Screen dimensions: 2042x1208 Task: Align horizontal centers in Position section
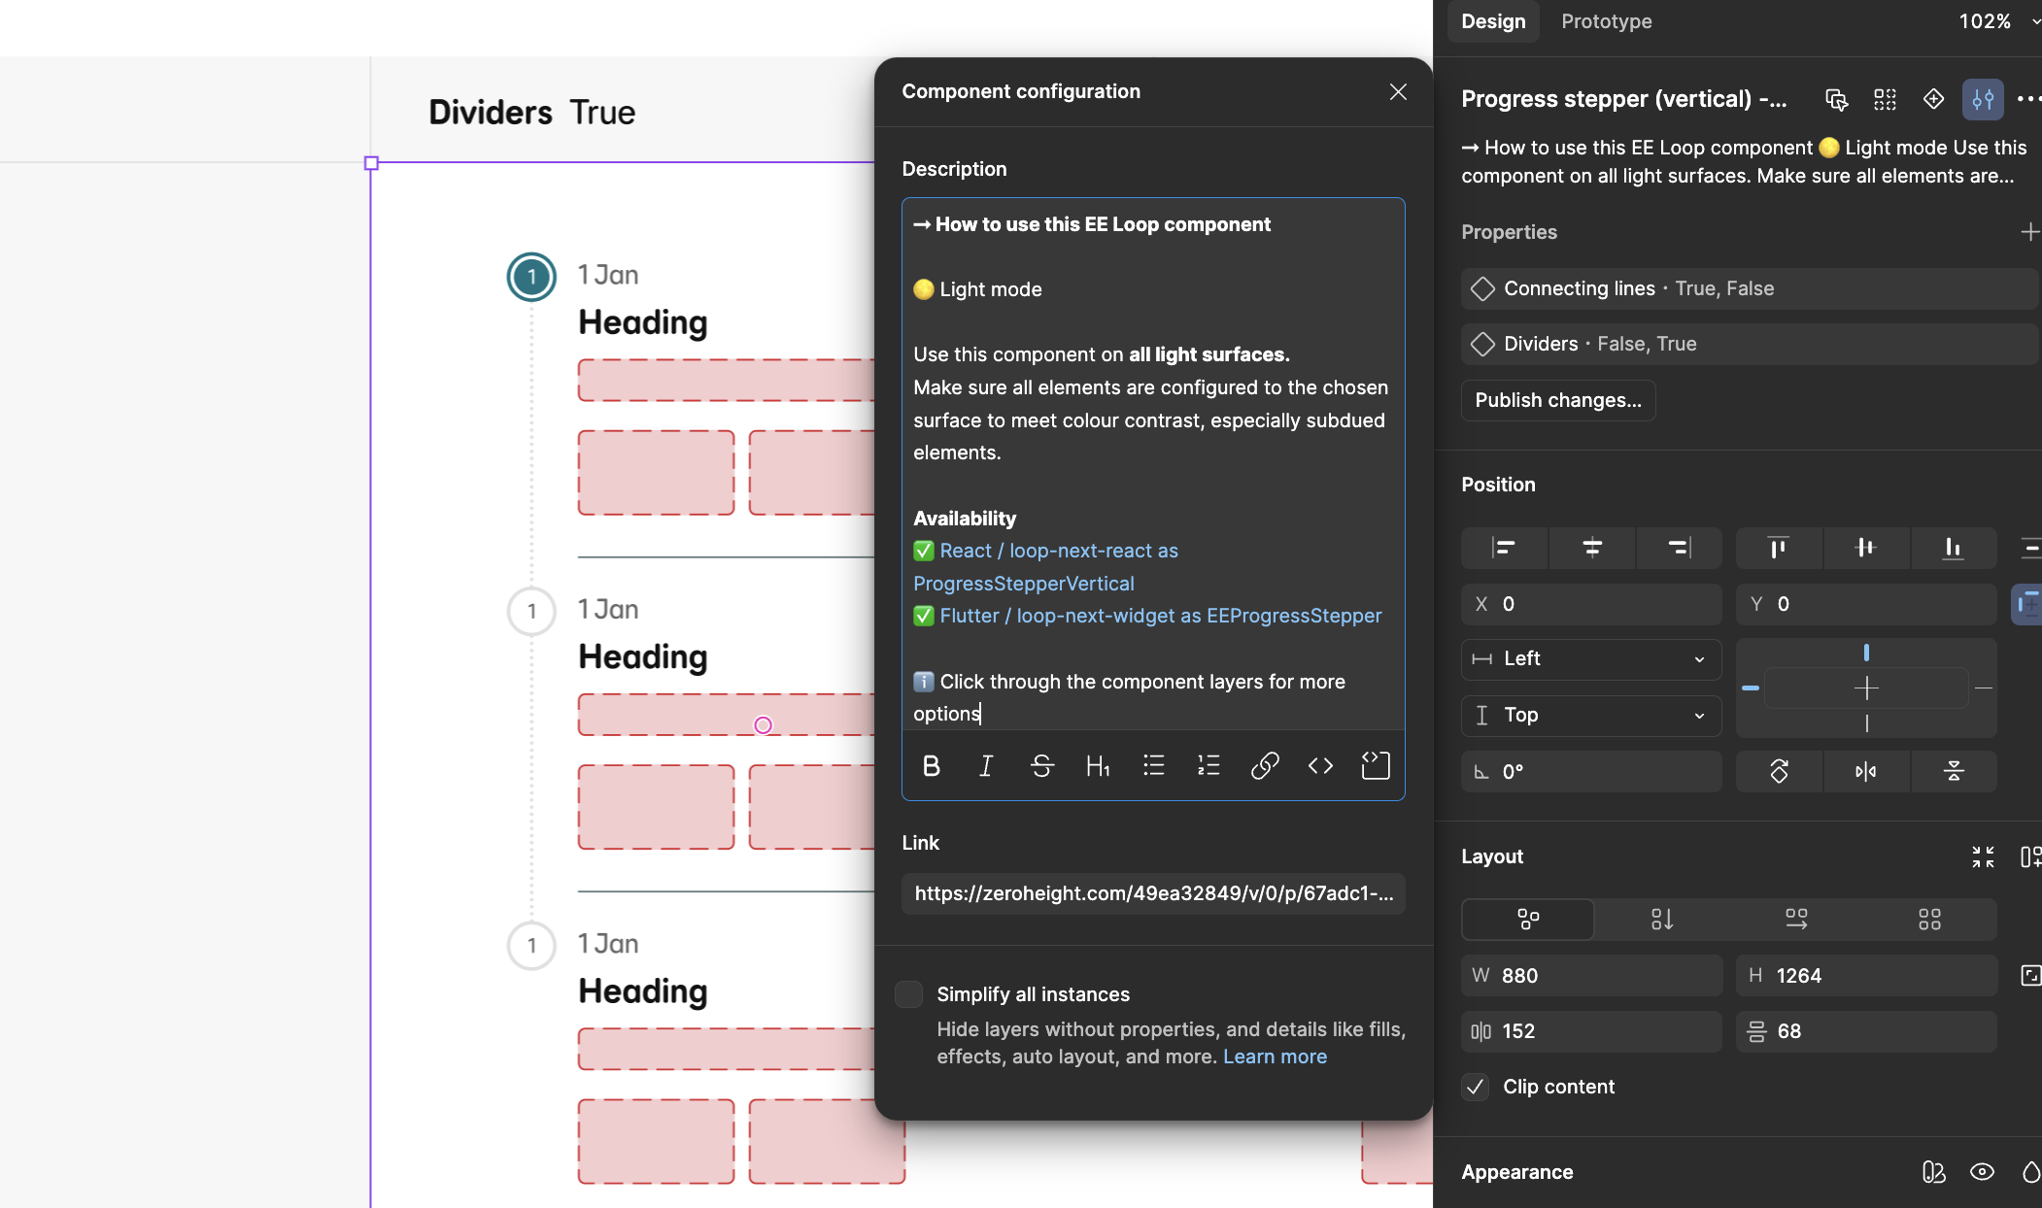[x=1591, y=548]
